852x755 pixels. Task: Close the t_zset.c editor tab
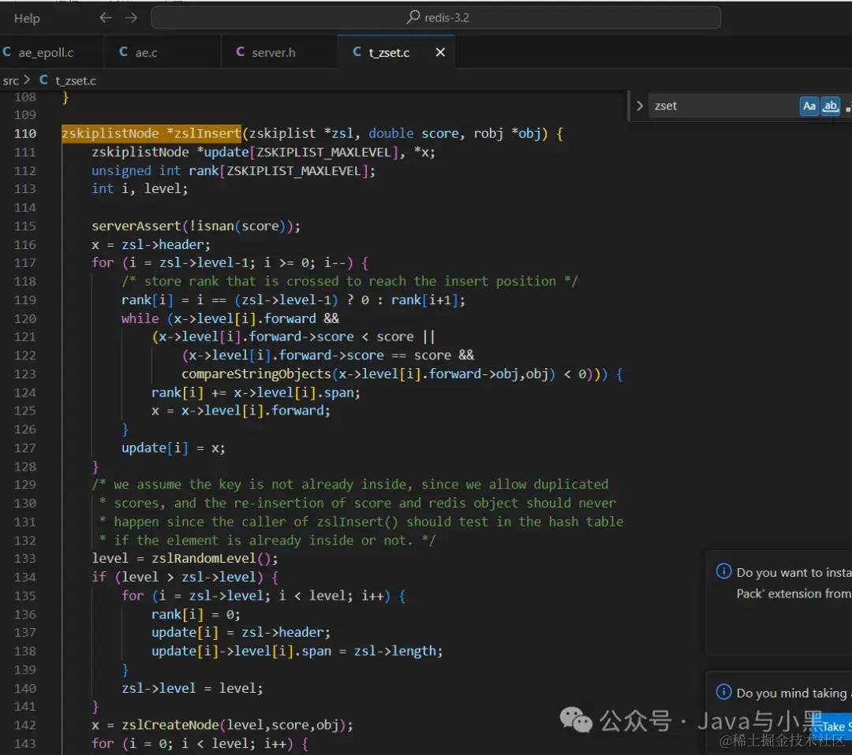(440, 52)
